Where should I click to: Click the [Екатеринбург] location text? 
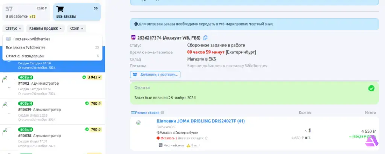point(241,52)
